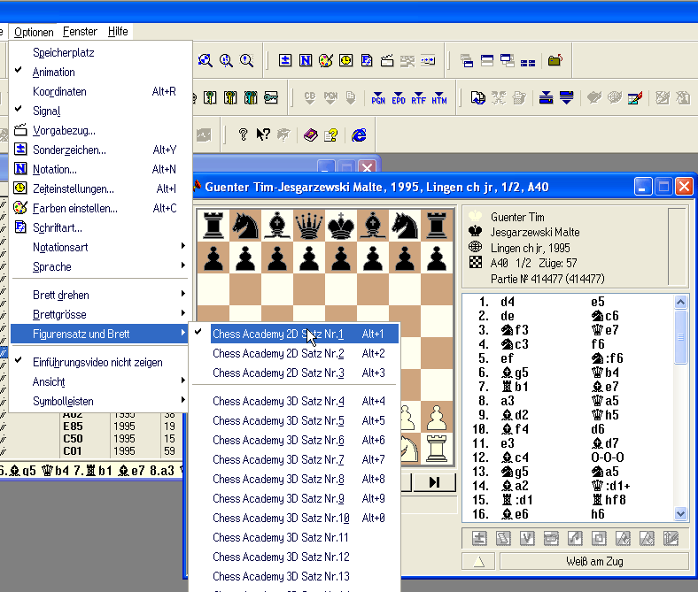The height and width of the screenshot is (592, 698).
Task: Click the third magnifier search icon
Action: point(246,60)
